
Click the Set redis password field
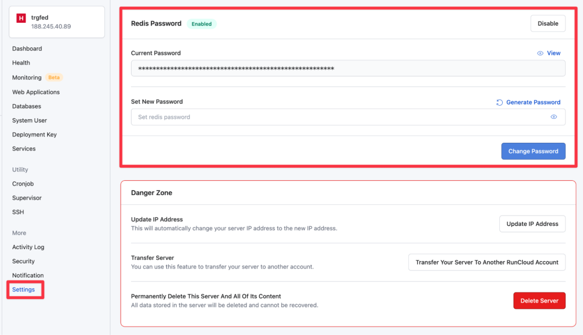pyautogui.click(x=348, y=117)
